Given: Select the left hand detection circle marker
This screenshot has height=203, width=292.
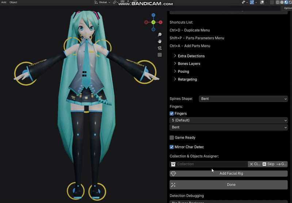Looking at the screenshot, I should click(x=145, y=72).
